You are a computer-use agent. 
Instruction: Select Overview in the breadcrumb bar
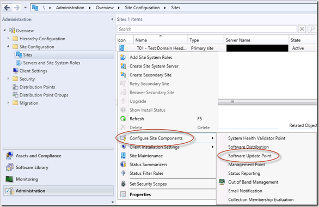pos(105,8)
